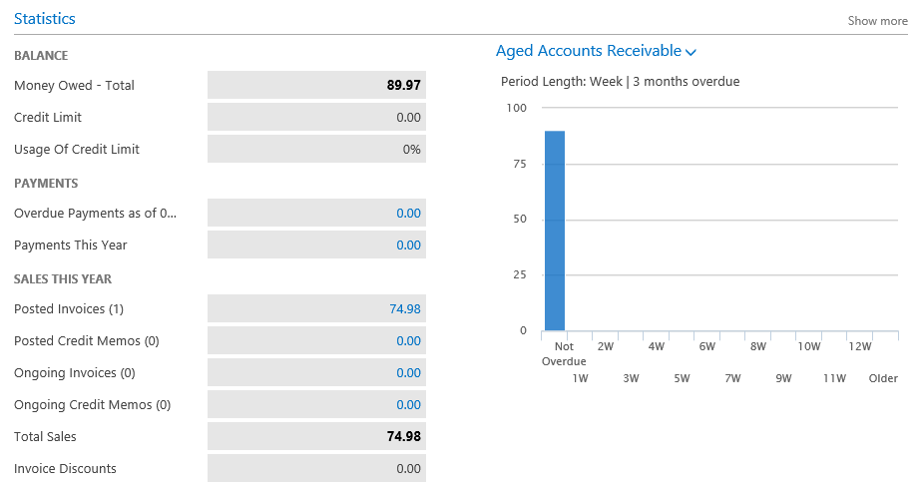The height and width of the screenshot is (491, 920).
Task: Expand the Aged Accounts Receivable dropdown chevron
Action: point(691,52)
